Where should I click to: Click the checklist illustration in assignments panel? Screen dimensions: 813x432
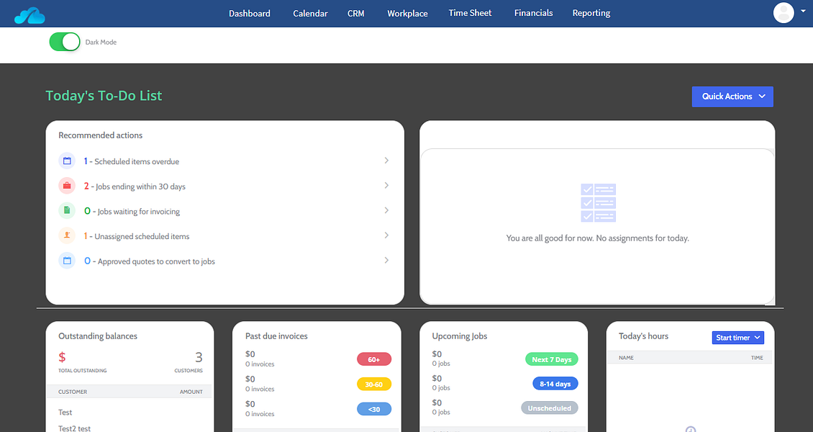tap(598, 203)
